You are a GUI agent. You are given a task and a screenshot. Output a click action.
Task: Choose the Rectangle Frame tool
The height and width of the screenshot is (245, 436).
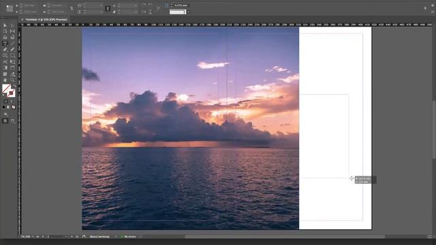[x=5, y=56]
